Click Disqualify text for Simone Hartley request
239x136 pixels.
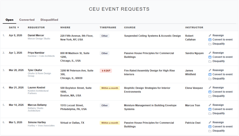click(x=219, y=131)
